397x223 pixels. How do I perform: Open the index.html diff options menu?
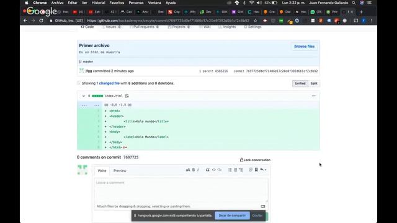(314, 96)
